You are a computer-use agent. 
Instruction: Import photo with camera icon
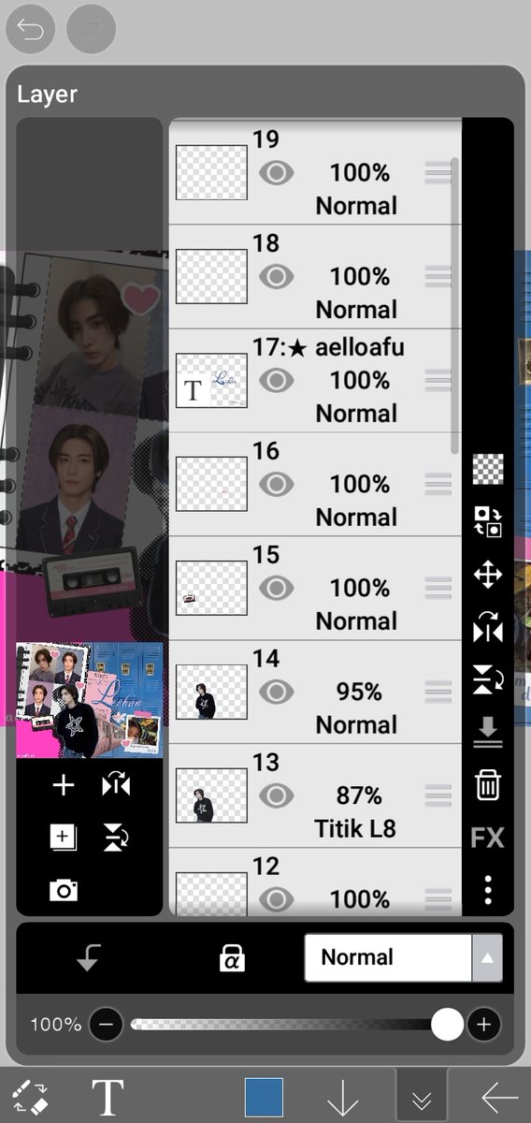[63, 890]
